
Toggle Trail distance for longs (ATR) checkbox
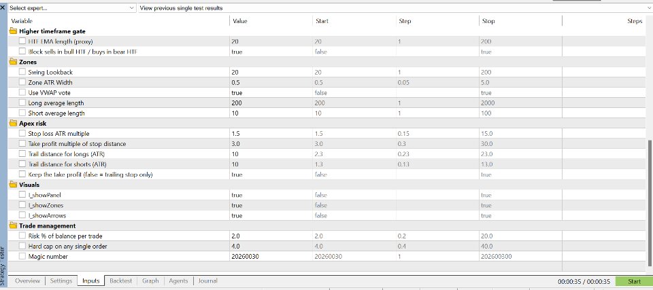coord(22,154)
